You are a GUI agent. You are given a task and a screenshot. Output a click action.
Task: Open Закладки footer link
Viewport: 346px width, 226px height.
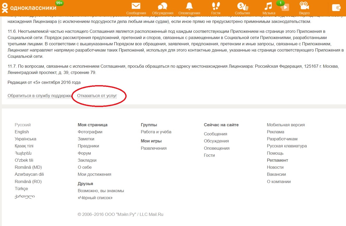click(x=87, y=160)
